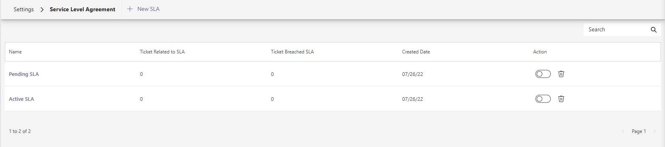Sort by Ticket Related to SLA column

coord(162,52)
